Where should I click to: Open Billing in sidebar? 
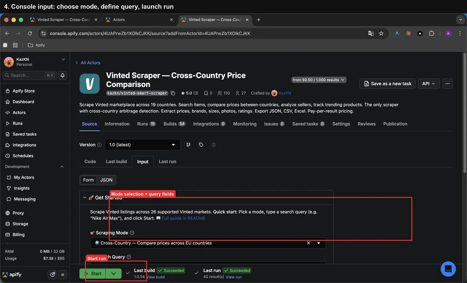[x=18, y=235]
